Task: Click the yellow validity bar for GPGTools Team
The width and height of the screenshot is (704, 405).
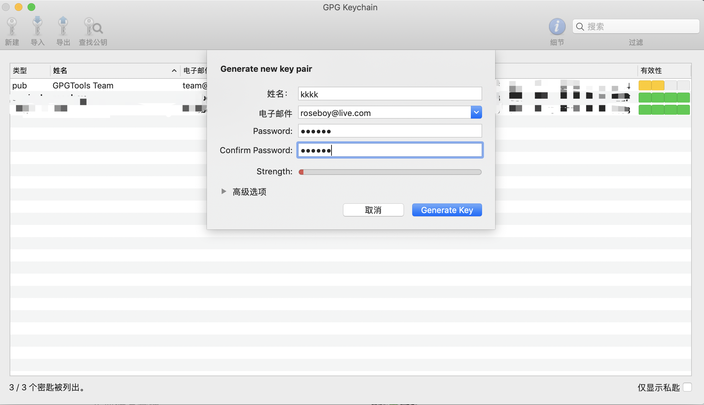Action: [x=664, y=86]
